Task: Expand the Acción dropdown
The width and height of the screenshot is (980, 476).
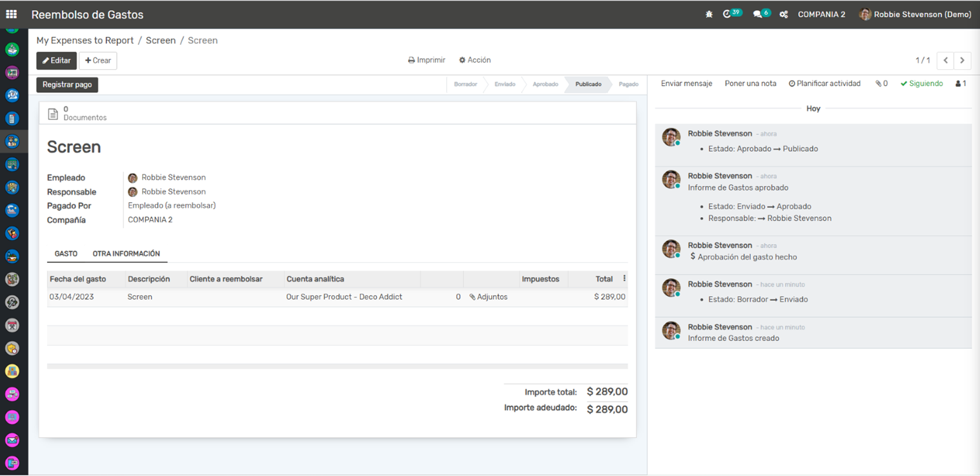Action: [x=475, y=60]
